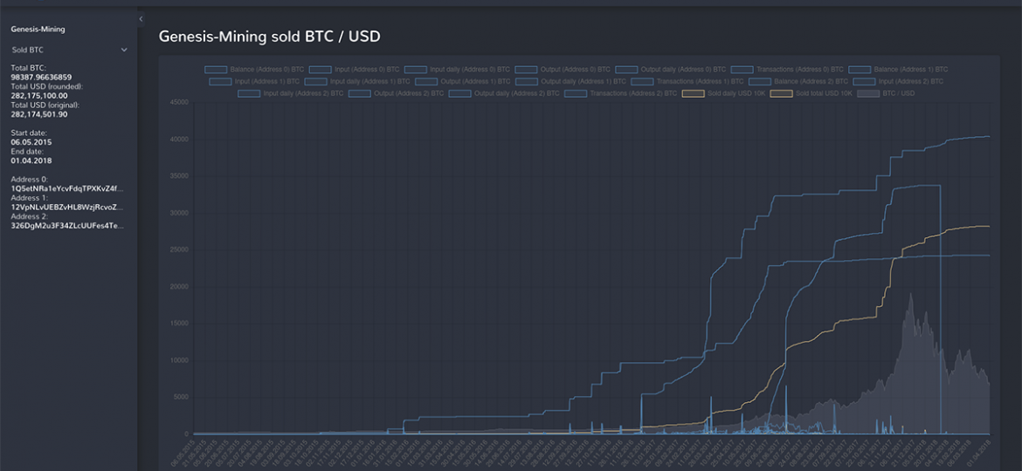Toggle the Sold total USD 10K series
This screenshot has width=1022, height=471.
pos(811,93)
